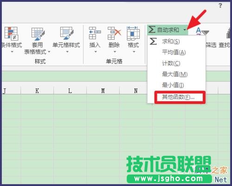Select column L header

(x=70, y=90)
